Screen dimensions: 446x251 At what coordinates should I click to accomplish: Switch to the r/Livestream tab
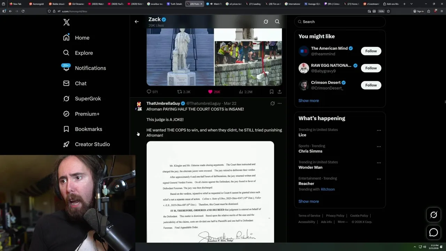click(x=371, y=4)
